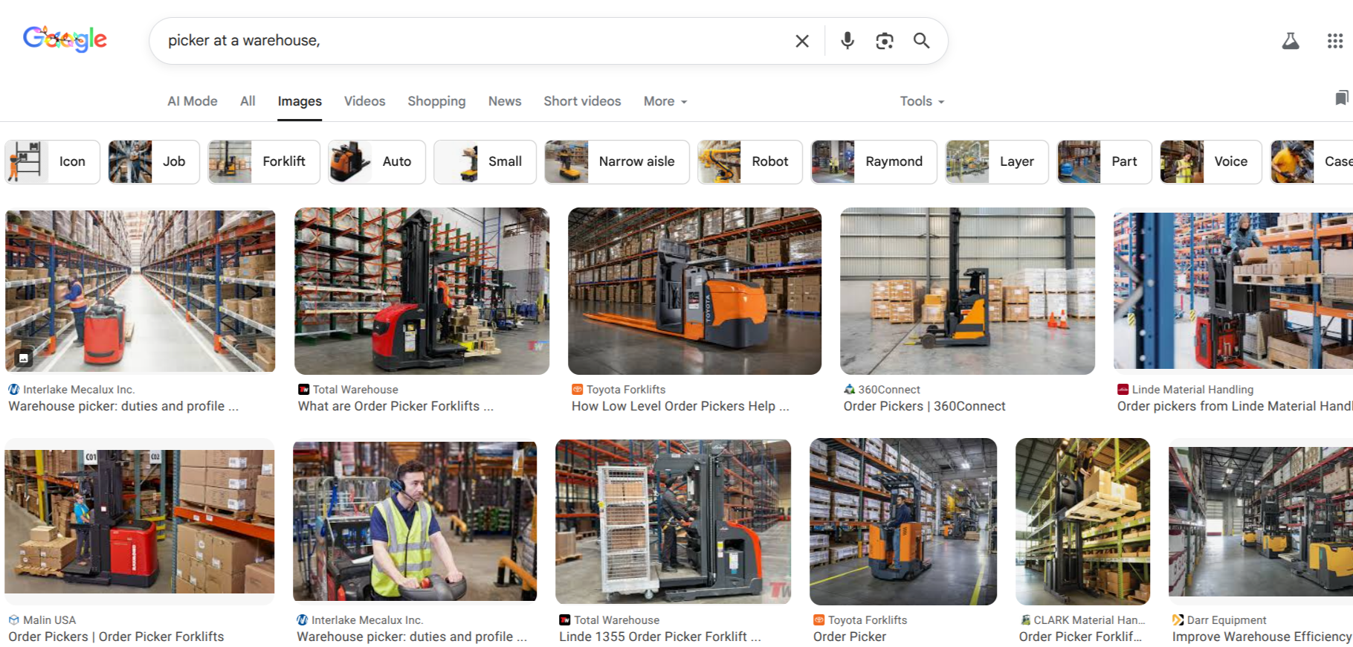Select the Images tab
The image size is (1353, 647).
point(300,101)
